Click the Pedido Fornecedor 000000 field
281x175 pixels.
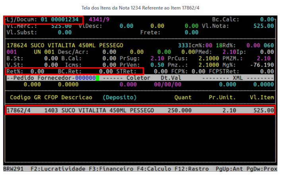point(85,78)
